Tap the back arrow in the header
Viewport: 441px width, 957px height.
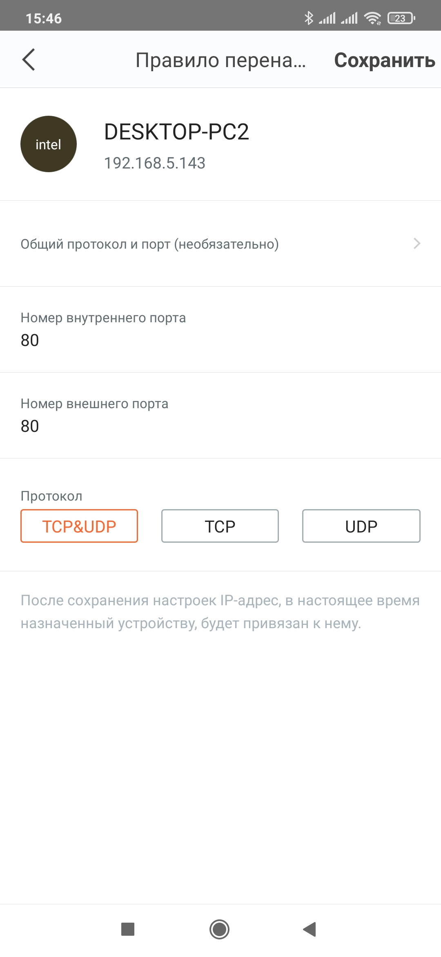click(29, 60)
